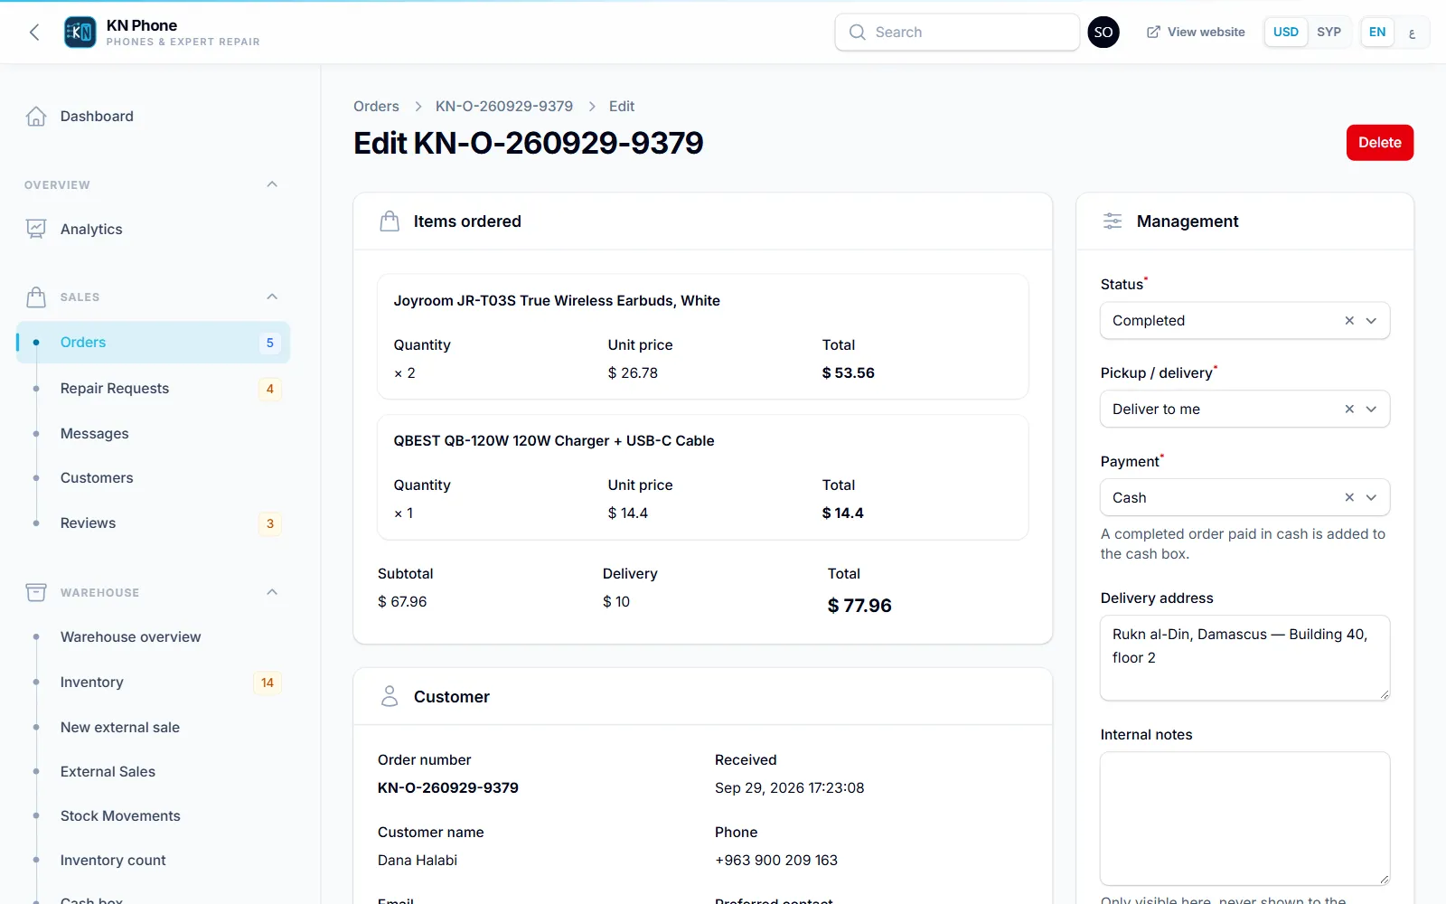Open the SO user avatar menu

[x=1103, y=33]
